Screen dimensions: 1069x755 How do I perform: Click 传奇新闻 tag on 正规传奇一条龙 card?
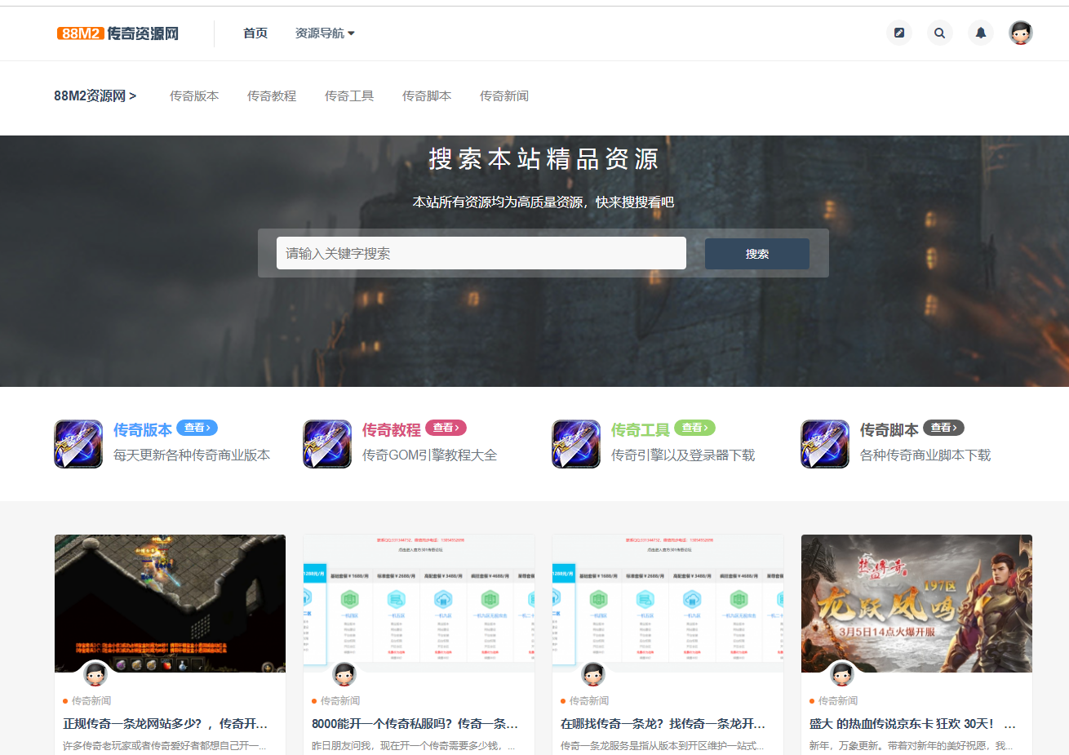[x=91, y=701]
